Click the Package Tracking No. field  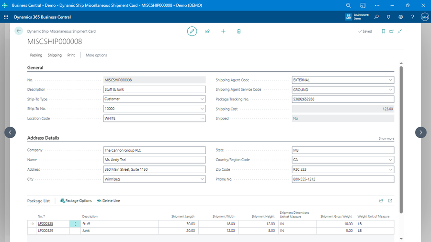pyautogui.click(x=342, y=99)
